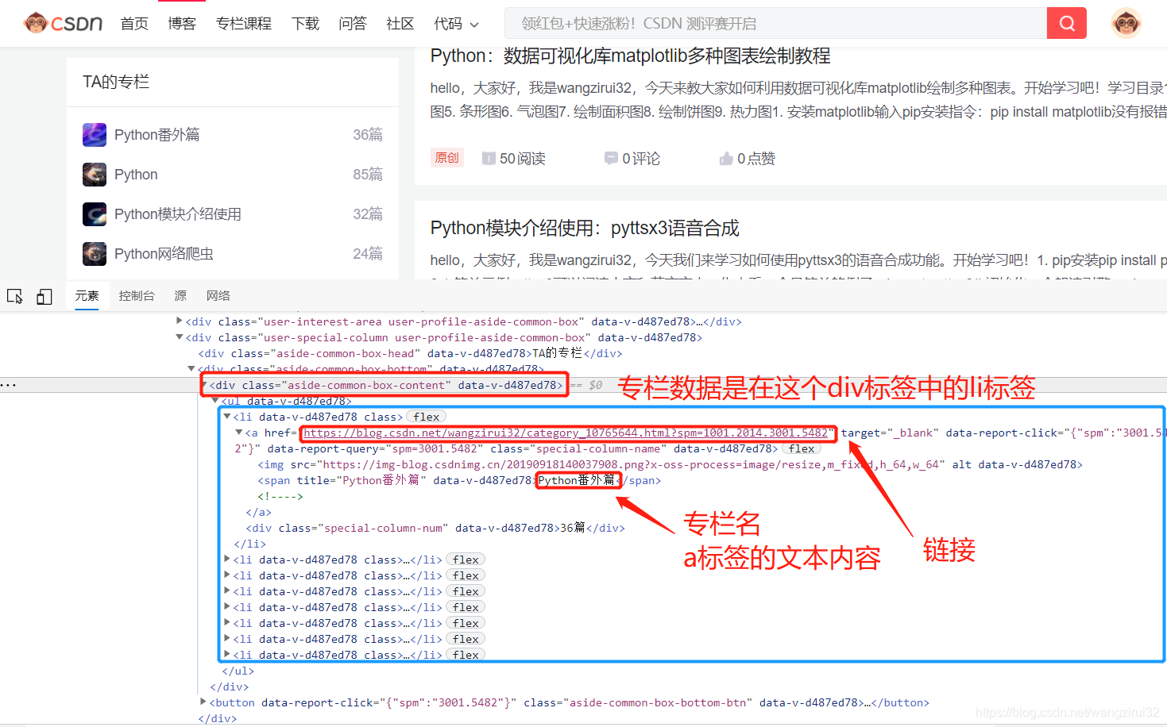Expand the user-interest-area div node
The height and width of the screenshot is (727, 1167).
179,321
